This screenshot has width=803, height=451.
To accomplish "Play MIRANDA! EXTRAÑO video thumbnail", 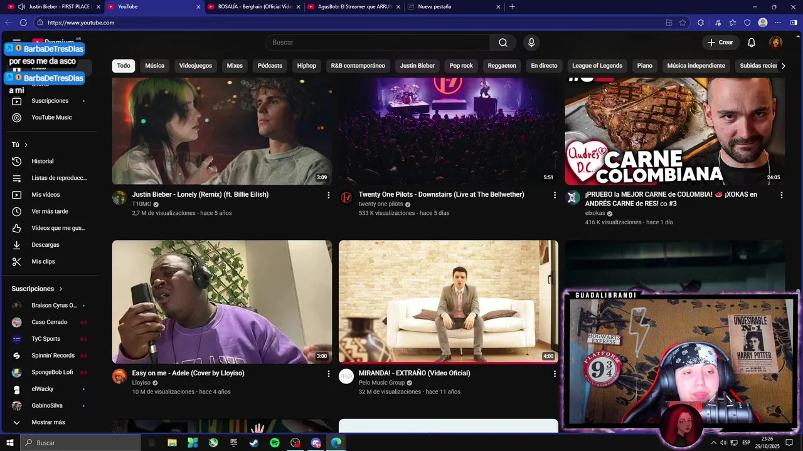I will point(449,302).
